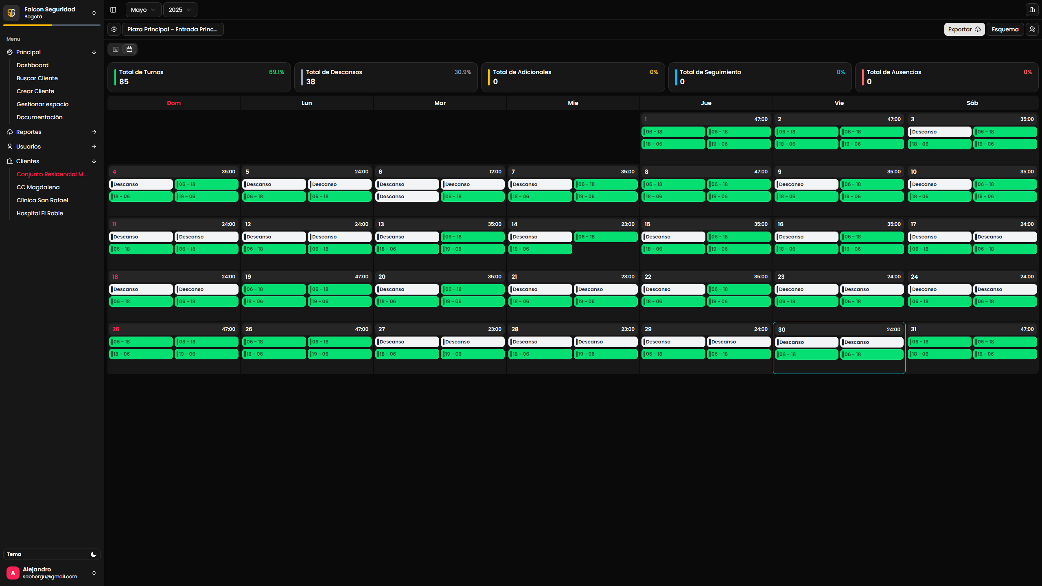Click 19 - 06 shift on day 14
The image size is (1042, 586).
pyautogui.click(x=540, y=249)
